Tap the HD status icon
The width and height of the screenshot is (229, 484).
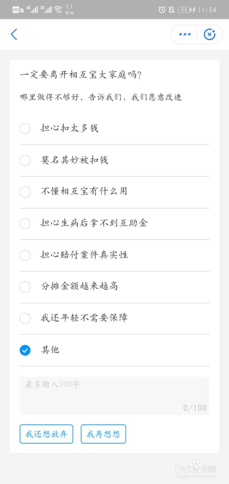pyautogui.click(x=16, y=10)
